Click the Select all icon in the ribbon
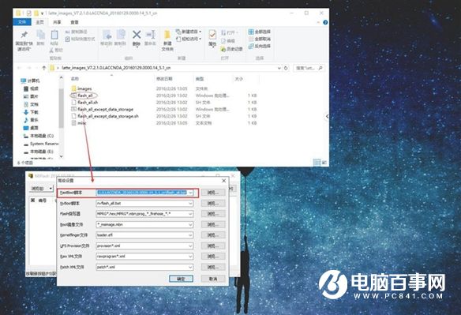Screen dimensions: 461x315 pos(251,32)
